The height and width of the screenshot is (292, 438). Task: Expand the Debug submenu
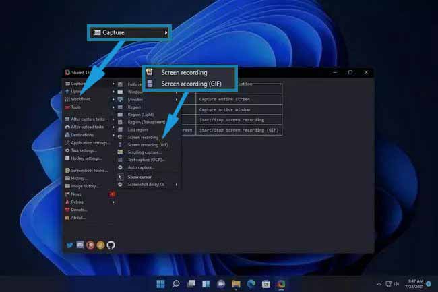click(113, 202)
